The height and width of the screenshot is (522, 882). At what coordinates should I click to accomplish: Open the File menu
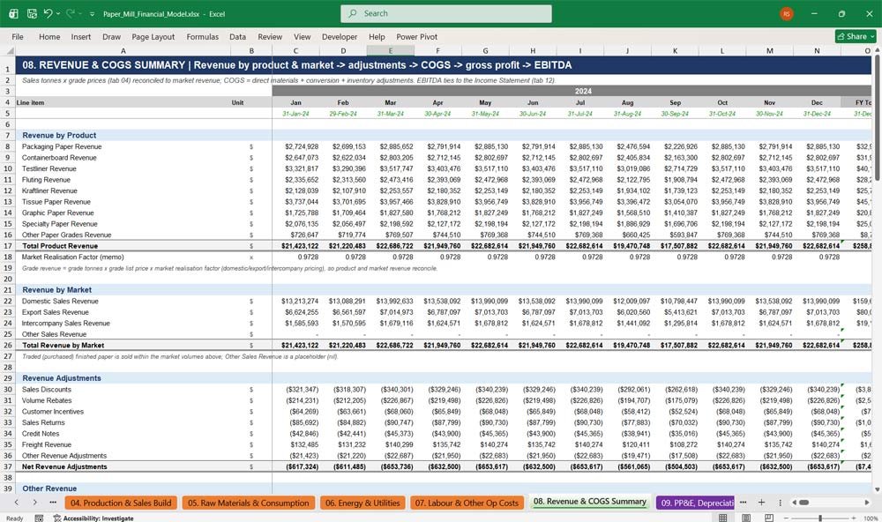click(18, 36)
